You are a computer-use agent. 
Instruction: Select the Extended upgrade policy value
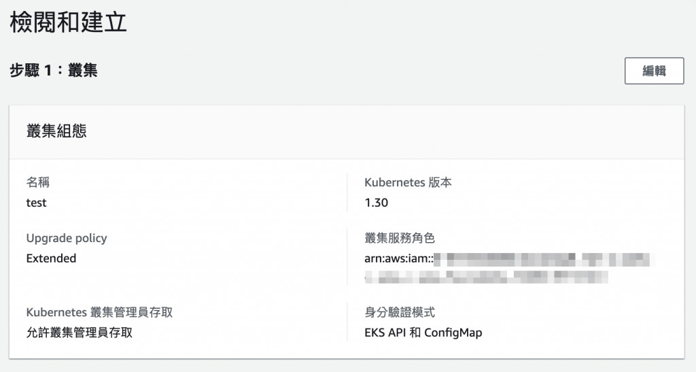click(x=51, y=258)
